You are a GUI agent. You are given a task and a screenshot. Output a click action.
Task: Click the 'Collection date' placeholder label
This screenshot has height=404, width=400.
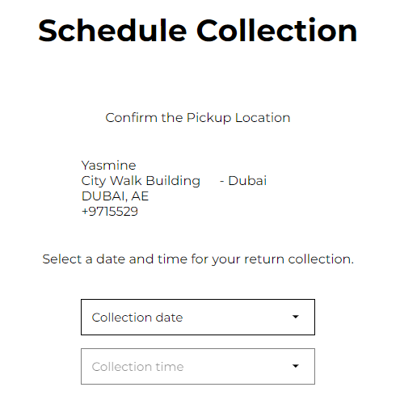(137, 318)
